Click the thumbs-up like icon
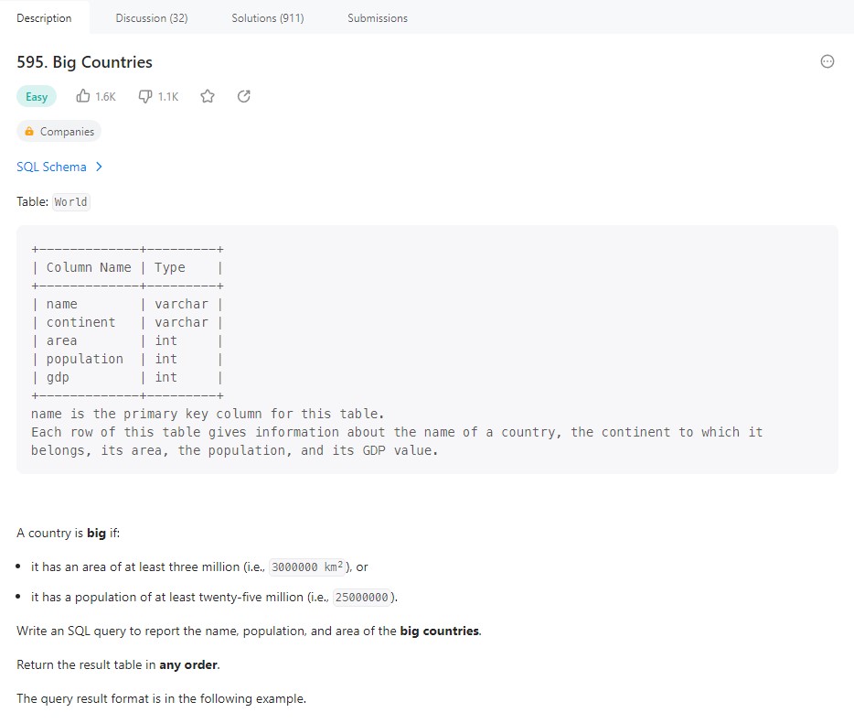Viewport: 854px width, 723px height. click(x=83, y=96)
